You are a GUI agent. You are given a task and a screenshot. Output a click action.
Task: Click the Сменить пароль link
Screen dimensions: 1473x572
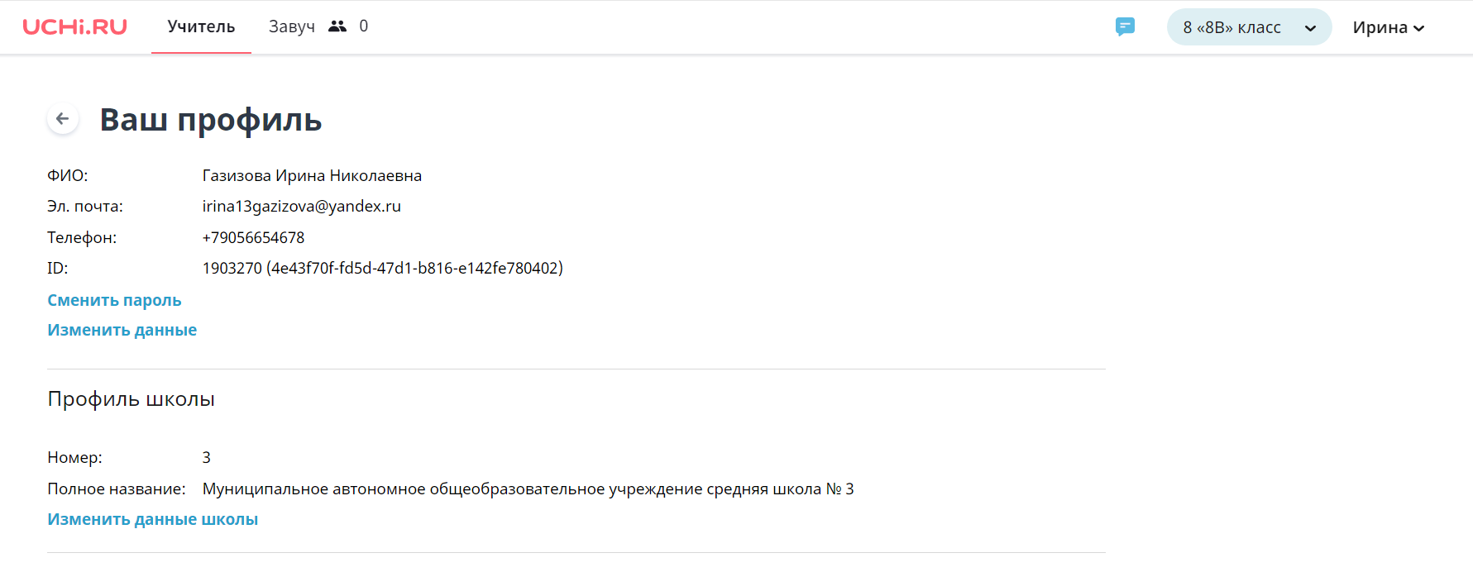coord(114,300)
